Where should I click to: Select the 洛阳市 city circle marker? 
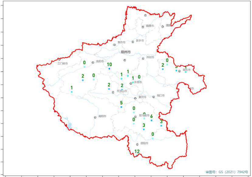pos(93,62)
